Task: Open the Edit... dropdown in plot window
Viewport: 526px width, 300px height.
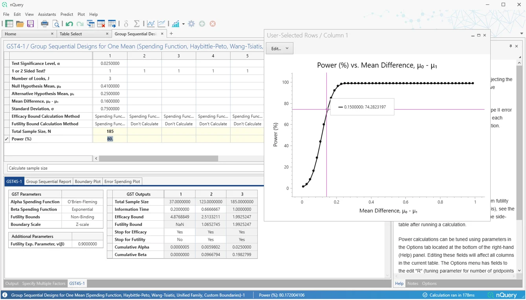Action: point(280,48)
